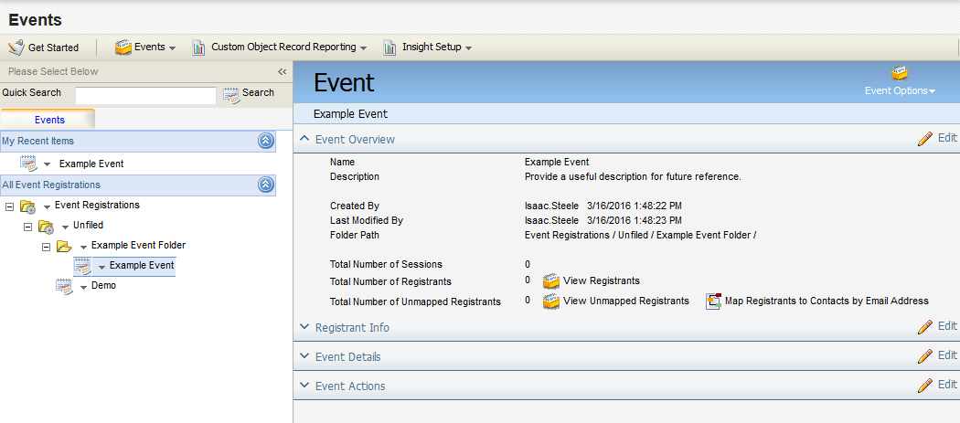The image size is (960, 423).
Task: Open dropdown arrow beside Example Event Folder
Action: pos(84,247)
